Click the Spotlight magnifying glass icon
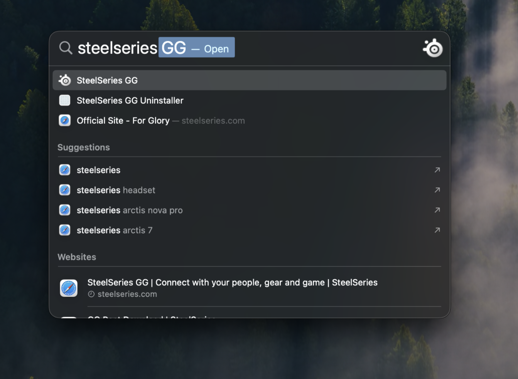The width and height of the screenshot is (518, 379). [66, 48]
